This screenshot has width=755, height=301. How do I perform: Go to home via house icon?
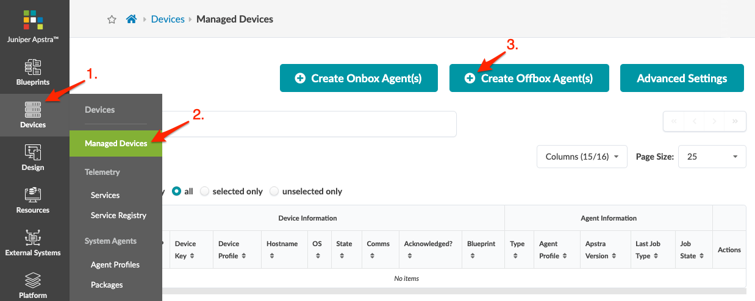(x=131, y=19)
